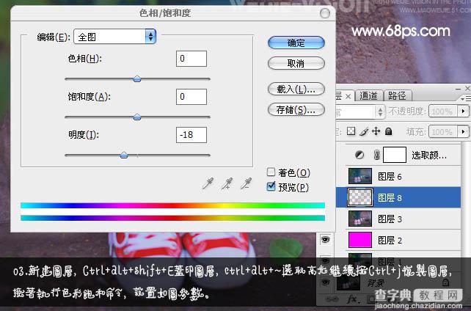The width and height of the screenshot is (471, 311).
Task: Select the add-to-sample eyedropper (plus)
Action: (227, 183)
